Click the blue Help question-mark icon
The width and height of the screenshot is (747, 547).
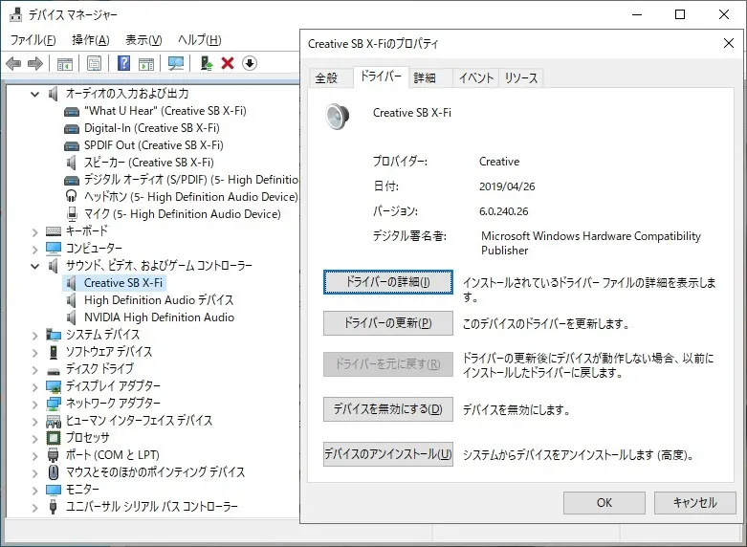[x=124, y=63]
